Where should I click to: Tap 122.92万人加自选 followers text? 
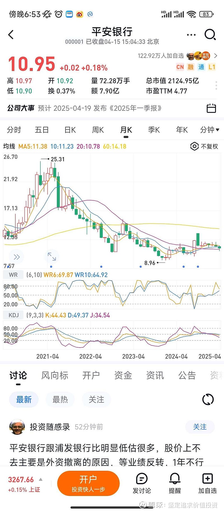click(161, 56)
